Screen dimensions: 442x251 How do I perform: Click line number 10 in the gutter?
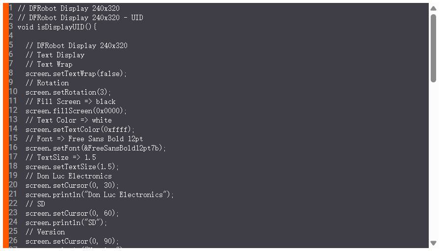pyautogui.click(x=13, y=92)
